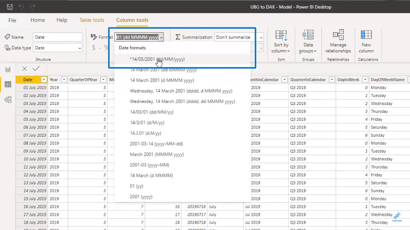Open the File menu

[12, 20]
